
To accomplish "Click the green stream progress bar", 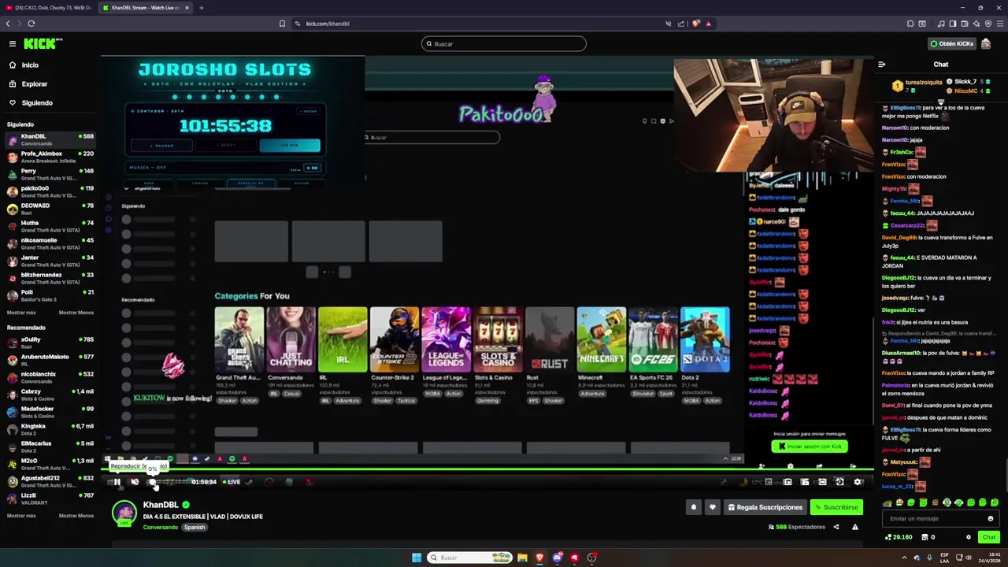I will click(x=487, y=471).
